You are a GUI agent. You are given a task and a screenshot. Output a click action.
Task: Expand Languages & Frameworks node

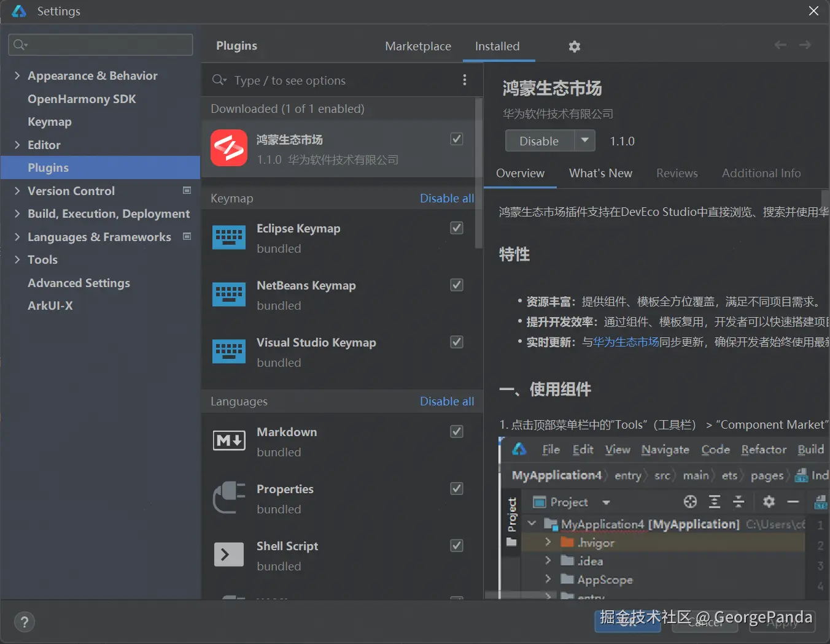[17, 237]
